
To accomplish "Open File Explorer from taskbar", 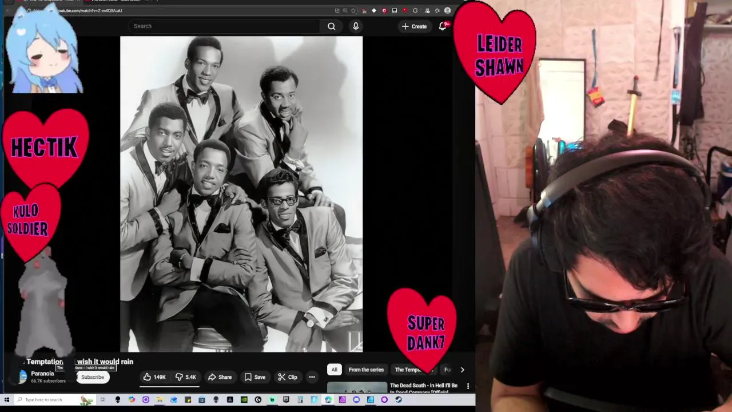I will point(160,399).
